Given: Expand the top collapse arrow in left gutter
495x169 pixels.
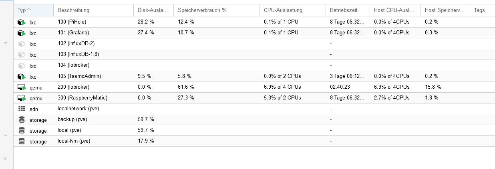Looking at the screenshot, I should (6, 42).
